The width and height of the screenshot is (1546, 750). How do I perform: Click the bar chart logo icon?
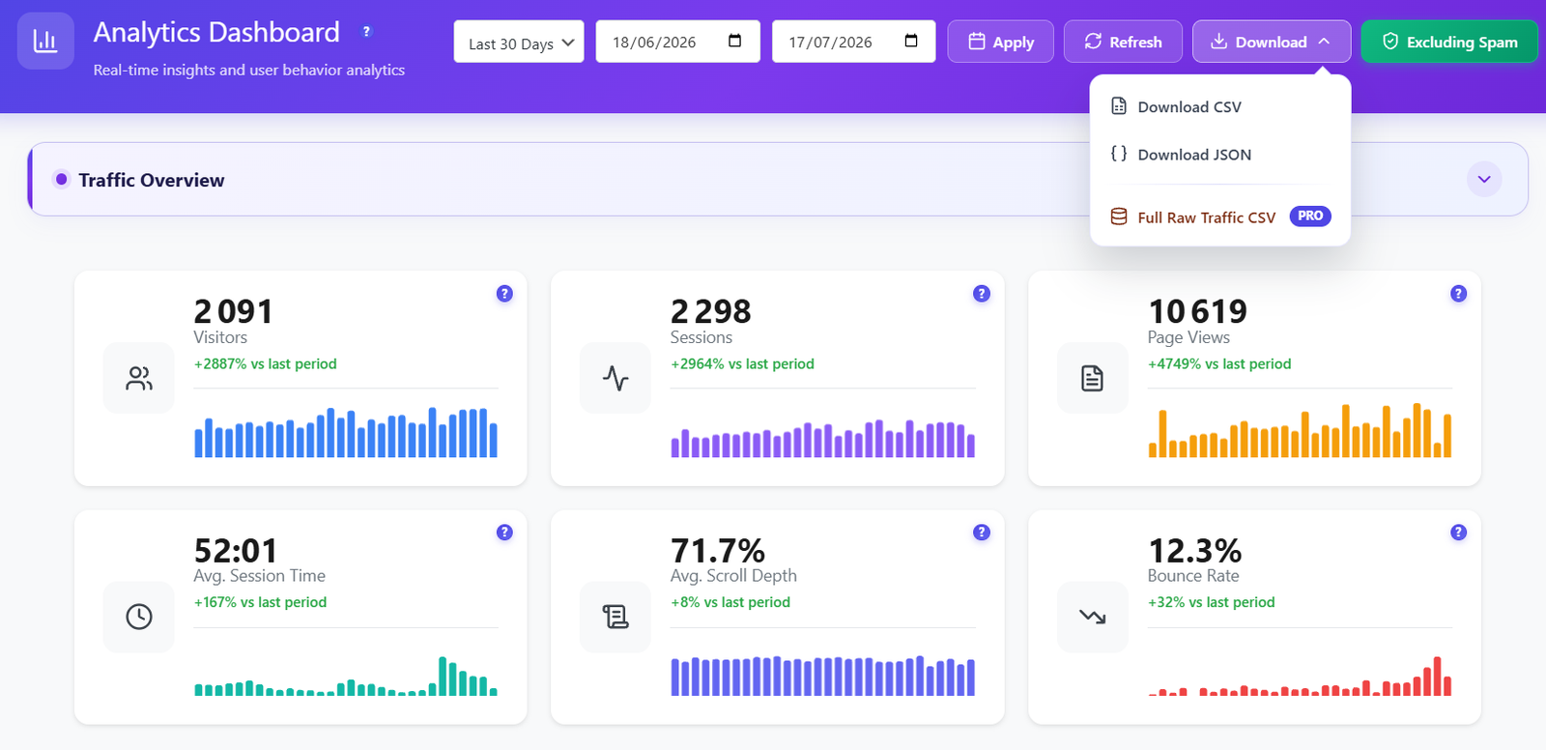point(45,41)
